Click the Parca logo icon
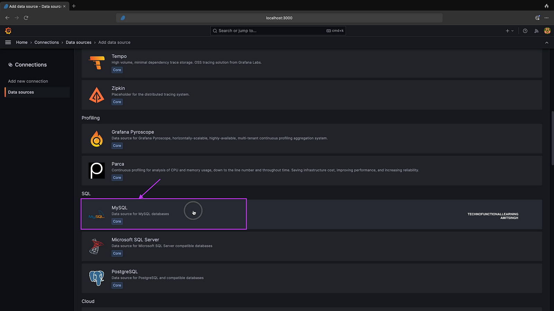Screen dimensions: 554x311 97,171
